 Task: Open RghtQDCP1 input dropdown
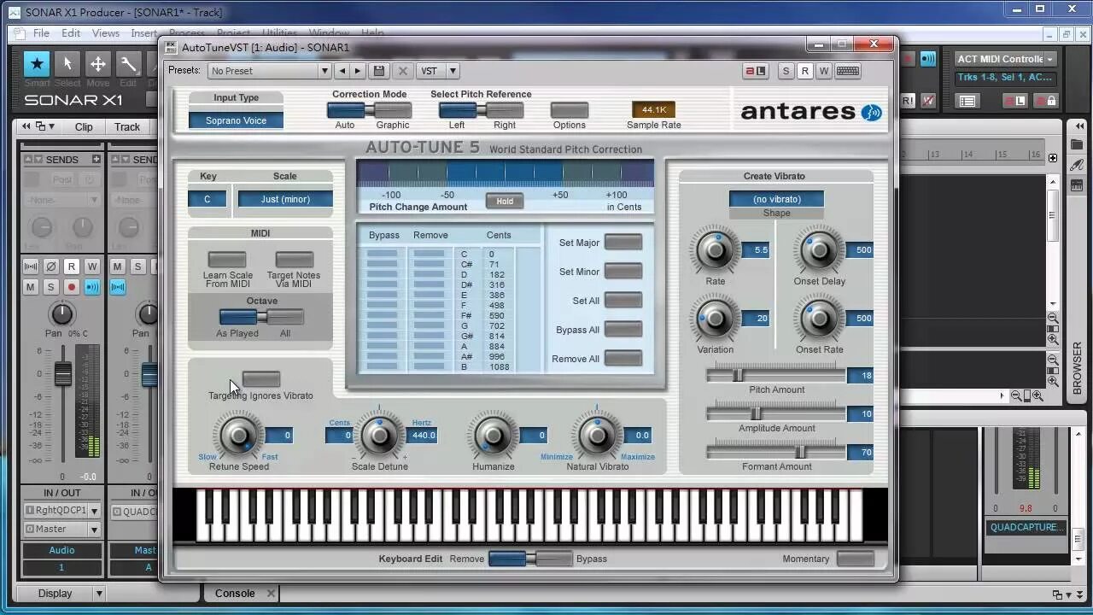61,511
